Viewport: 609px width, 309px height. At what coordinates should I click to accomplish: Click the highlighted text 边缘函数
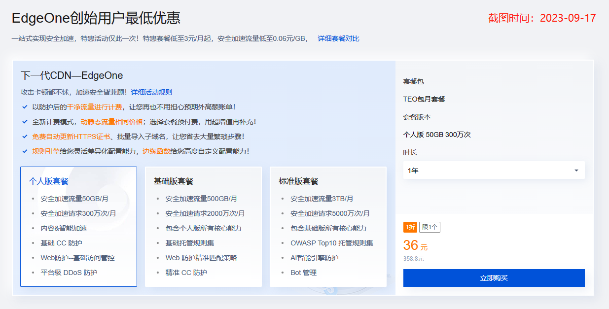[156, 151]
